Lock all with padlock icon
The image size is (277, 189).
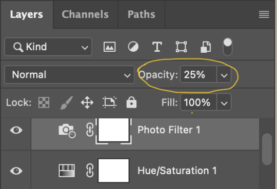pyautogui.click(x=131, y=102)
